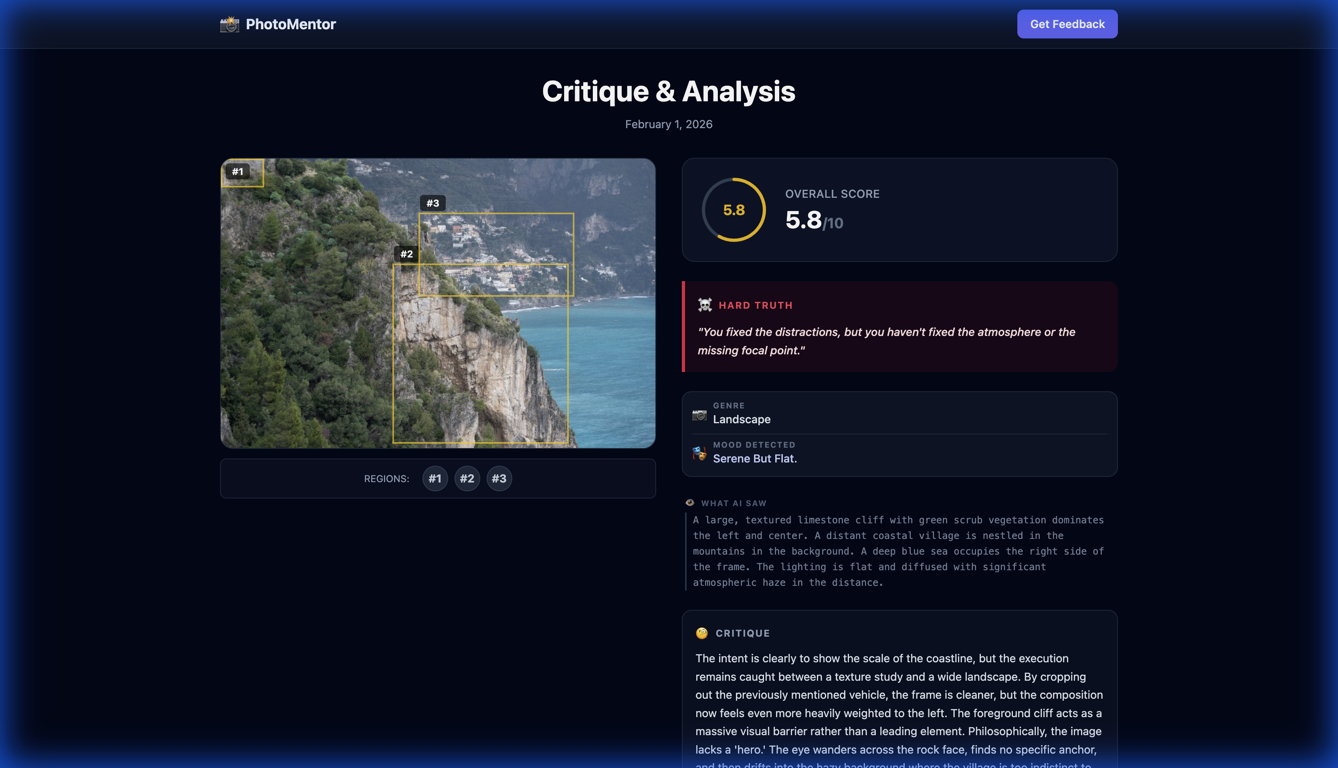Click the eye icon beside What AI Saw

[x=689, y=503]
